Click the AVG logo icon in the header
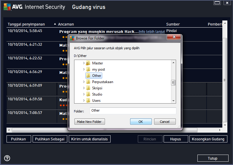 (7, 7)
